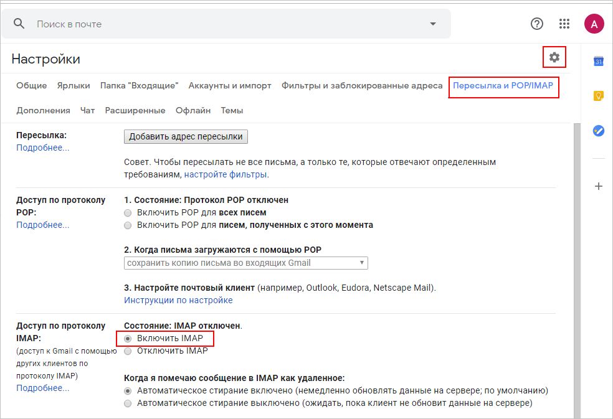The image size is (613, 419).
Task: Open the Help question mark icon
Action: point(536,24)
